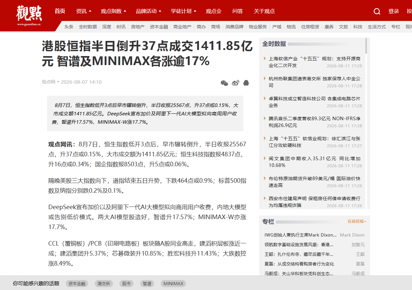Click the 登录 login link

394,11
